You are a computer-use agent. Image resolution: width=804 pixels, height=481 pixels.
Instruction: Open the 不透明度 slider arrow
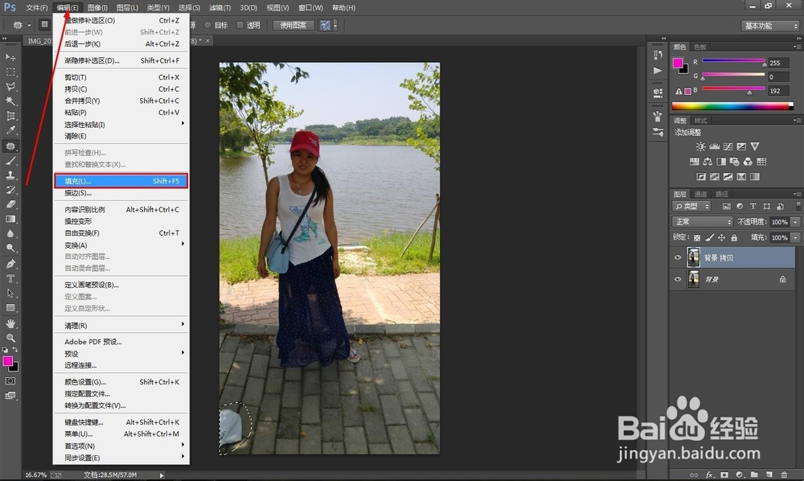coord(795,222)
